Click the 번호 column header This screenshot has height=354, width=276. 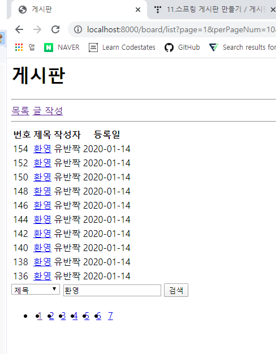22,135
